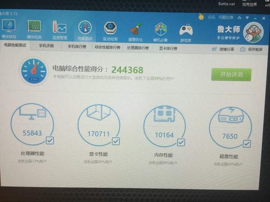270x202 pixels.
Task: Click the blue speedometer gauge icon
Action: pos(34,71)
